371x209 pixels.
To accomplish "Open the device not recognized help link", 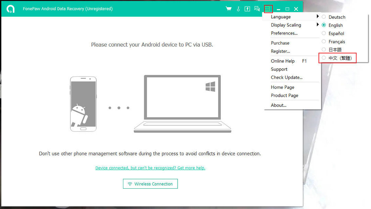I will pyautogui.click(x=150, y=168).
